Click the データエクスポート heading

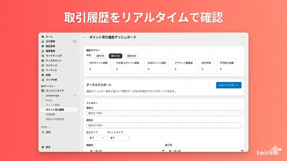coord(99,85)
